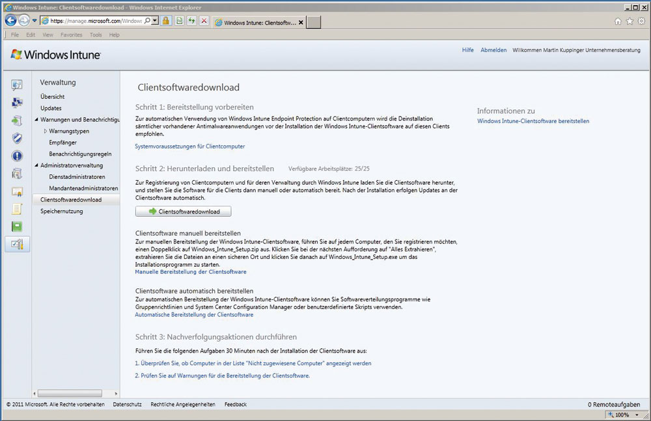Open the Favorites menu
The width and height of the screenshot is (651, 421).
coord(72,35)
